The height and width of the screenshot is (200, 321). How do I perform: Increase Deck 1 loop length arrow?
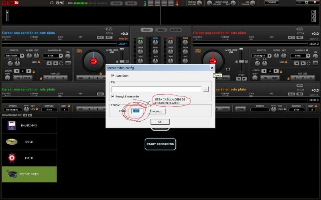pos(29,71)
